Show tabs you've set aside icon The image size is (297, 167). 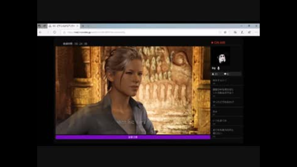pos(39,26)
